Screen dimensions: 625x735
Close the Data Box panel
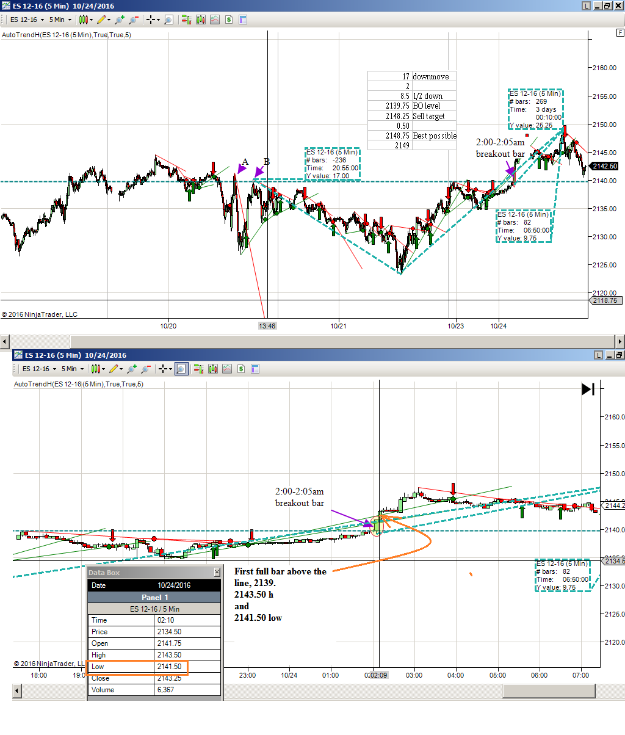pyautogui.click(x=217, y=573)
